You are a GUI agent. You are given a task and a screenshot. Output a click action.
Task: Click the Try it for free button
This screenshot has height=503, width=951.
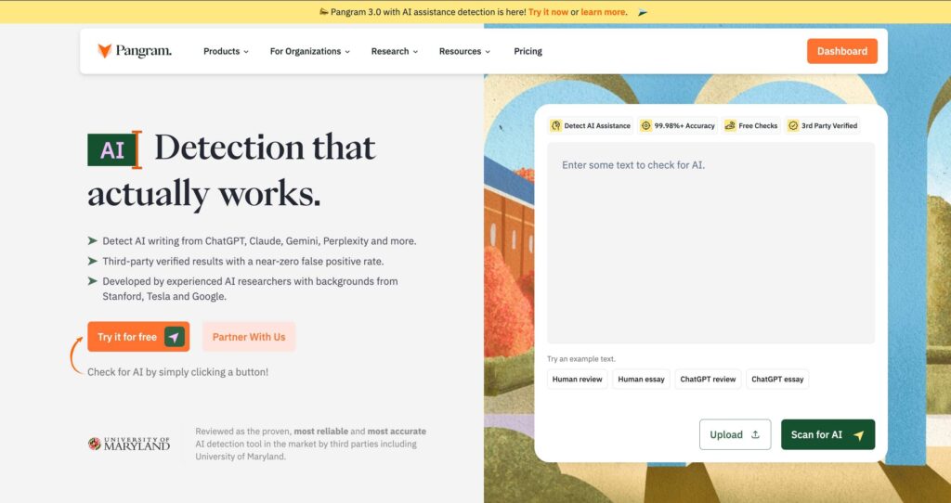pos(138,337)
